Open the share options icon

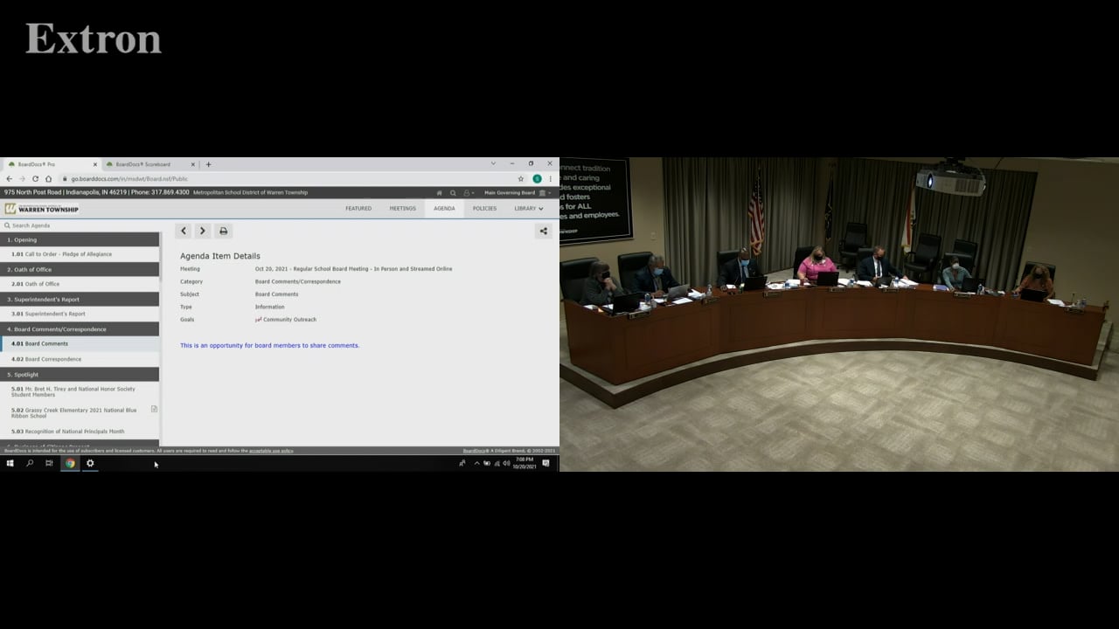543,231
